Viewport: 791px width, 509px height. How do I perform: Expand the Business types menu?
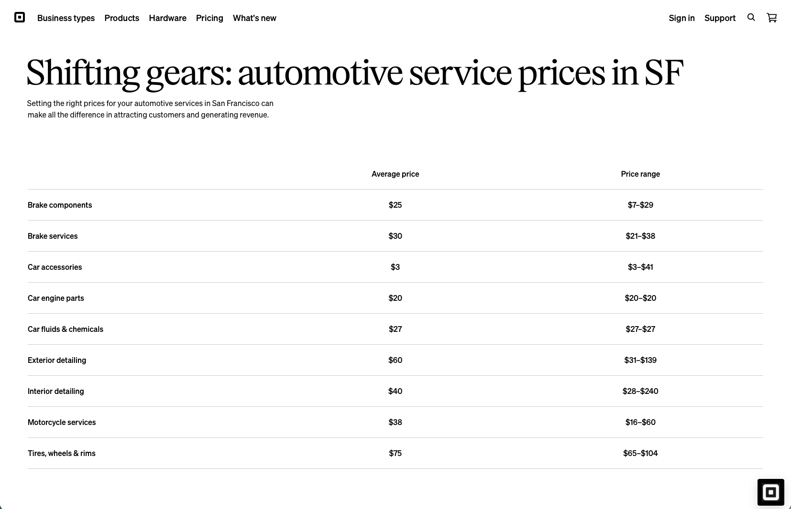click(x=66, y=18)
